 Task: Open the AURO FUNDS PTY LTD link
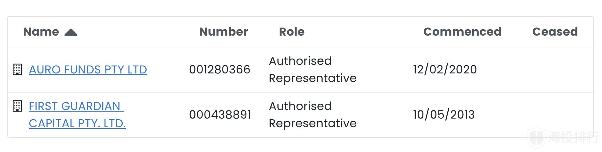pos(88,70)
